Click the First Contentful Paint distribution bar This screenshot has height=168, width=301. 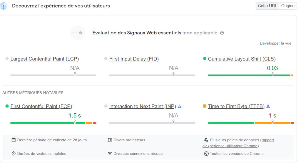pos(42,123)
